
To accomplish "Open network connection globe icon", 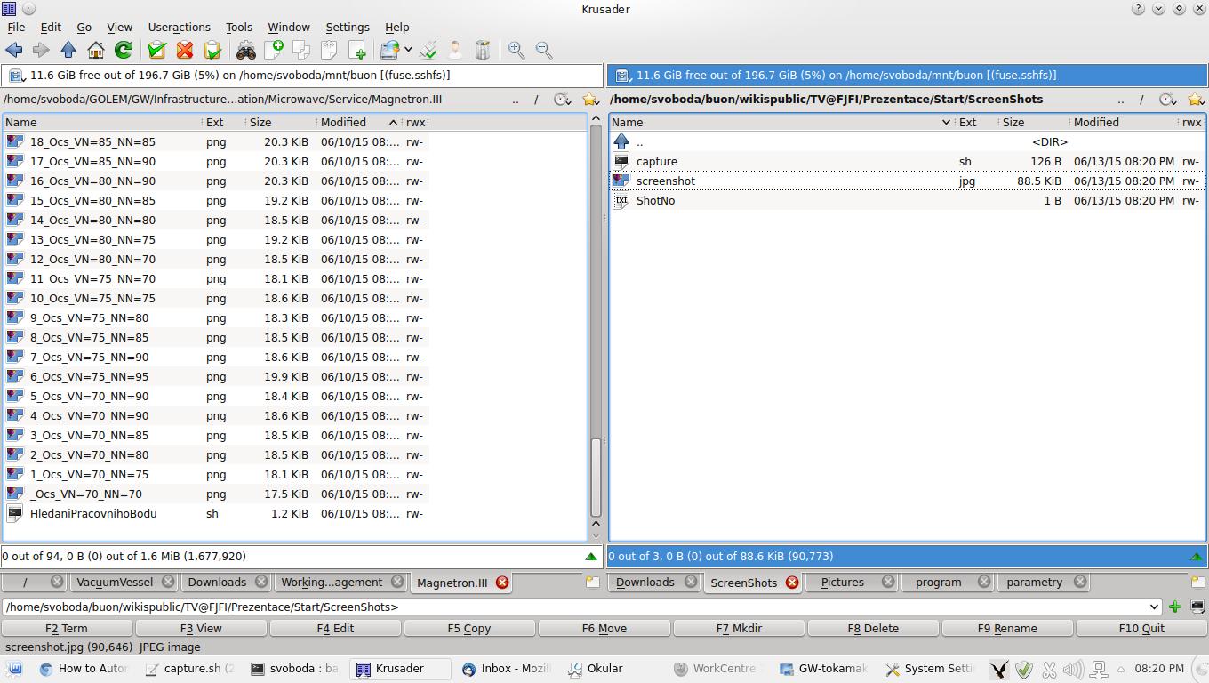I will pyautogui.click(x=390, y=51).
